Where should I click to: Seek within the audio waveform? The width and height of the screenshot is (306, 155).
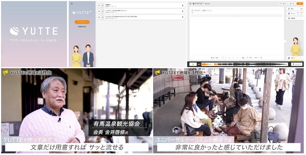pos(245,64)
